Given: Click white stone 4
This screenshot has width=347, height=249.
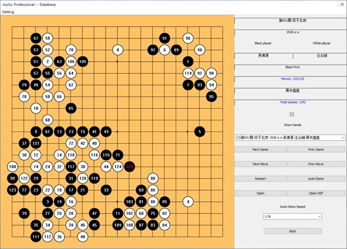Looking at the screenshot, I should pos(188,202).
